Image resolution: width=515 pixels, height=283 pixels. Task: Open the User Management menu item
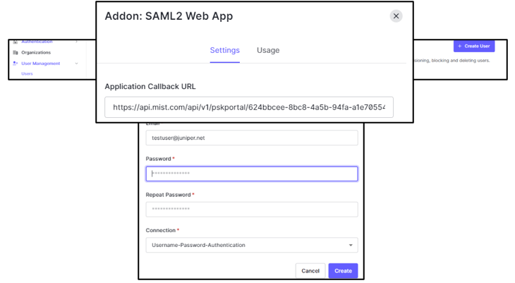coord(40,64)
